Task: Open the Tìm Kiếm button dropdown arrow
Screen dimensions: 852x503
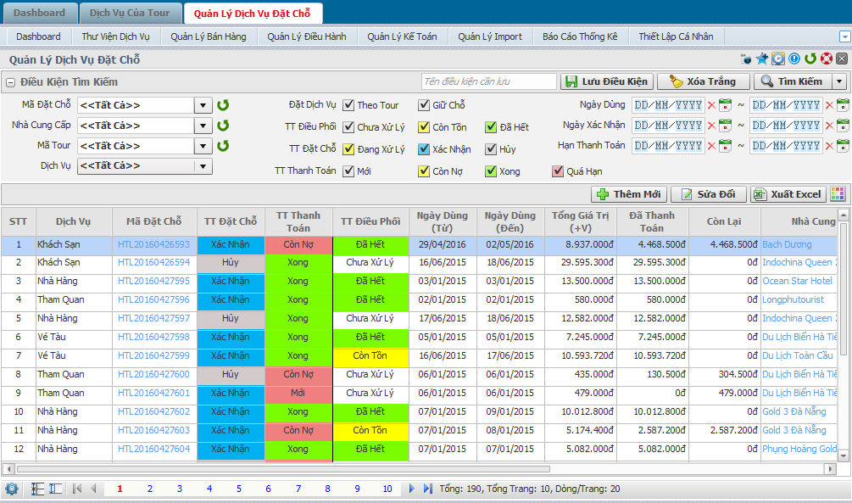Action: pos(839,81)
